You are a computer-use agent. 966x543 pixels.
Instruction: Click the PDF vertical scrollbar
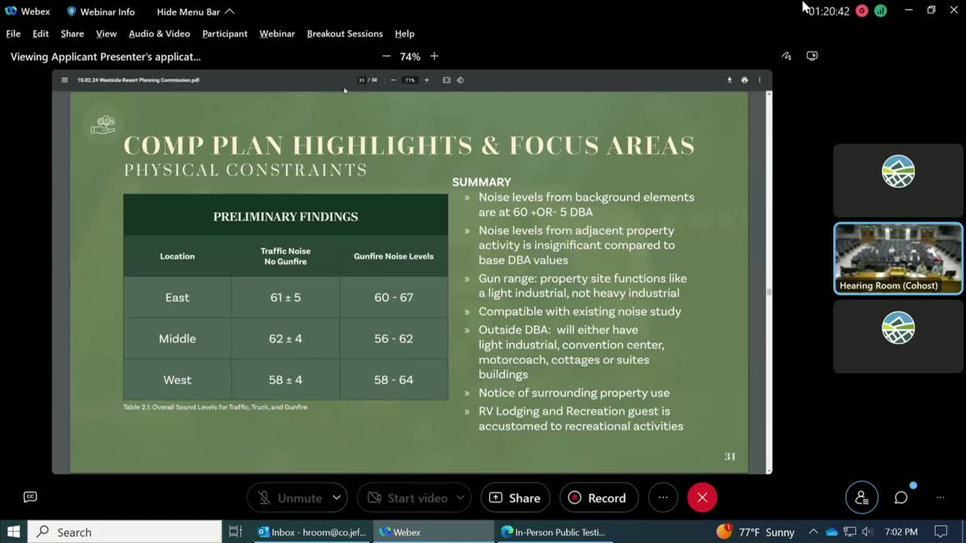tap(769, 282)
